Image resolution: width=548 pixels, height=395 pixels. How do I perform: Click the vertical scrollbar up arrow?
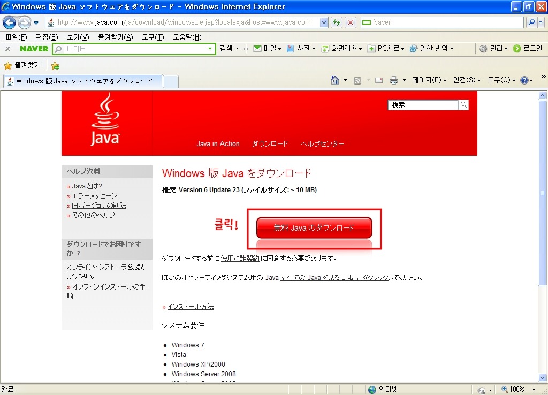(543, 95)
